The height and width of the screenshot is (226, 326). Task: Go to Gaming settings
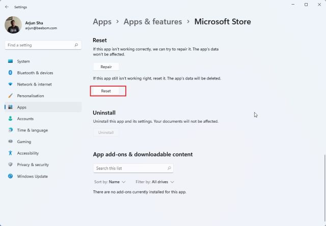[x=43, y=142]
